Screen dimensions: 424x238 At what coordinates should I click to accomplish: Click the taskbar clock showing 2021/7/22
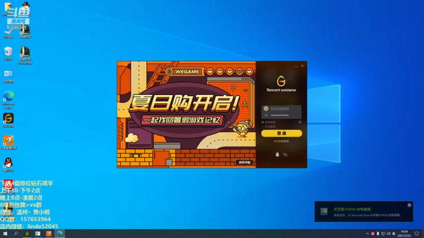[x=404, y=234]
